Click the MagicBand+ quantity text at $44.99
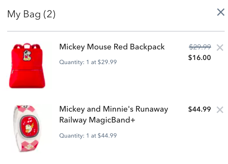This screenshot has height=164, width=228. [88, 136]
